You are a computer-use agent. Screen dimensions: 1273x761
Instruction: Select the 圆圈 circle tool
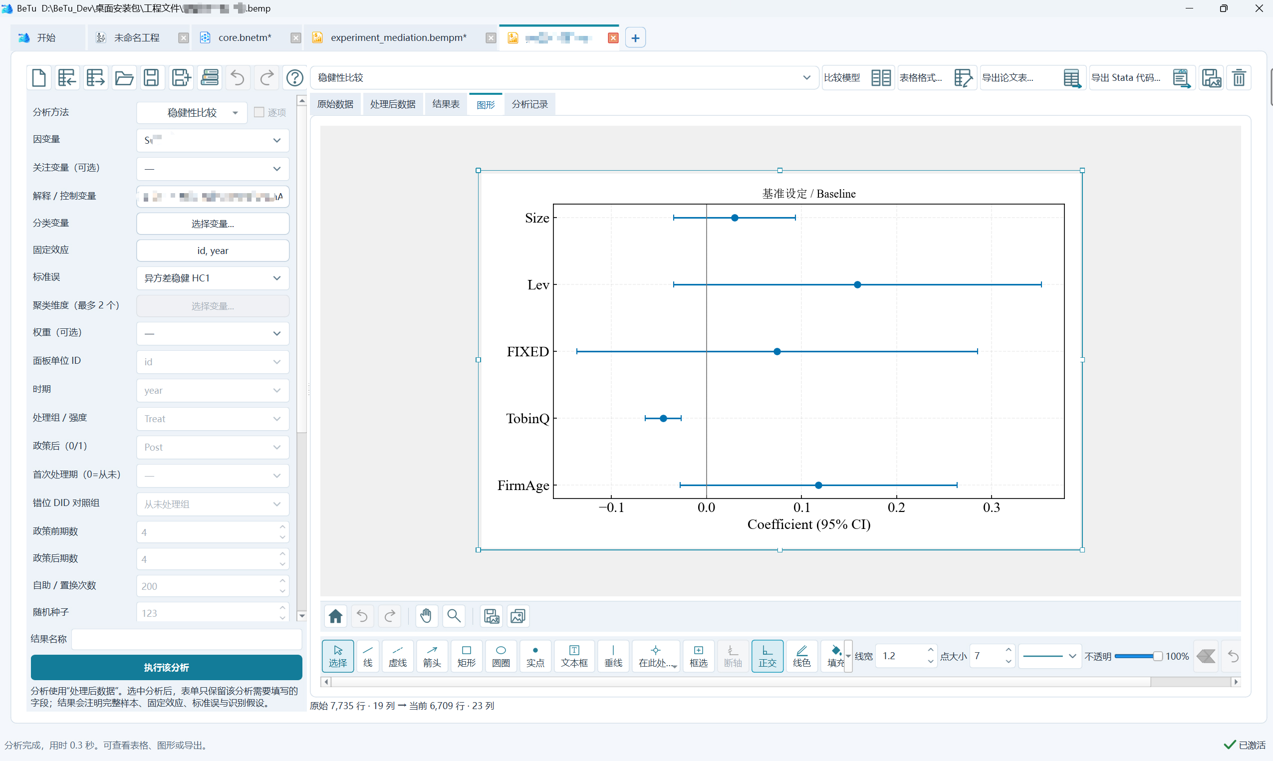point(501,656)
